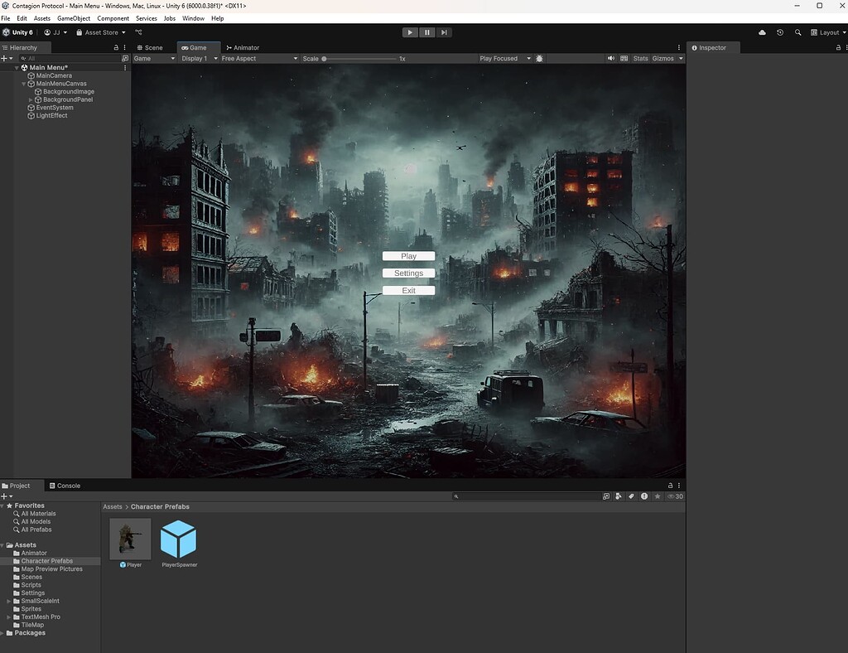Pause the game with the Pause button
The height and width of the screenshot is (653, 848).
click(426, 31)
